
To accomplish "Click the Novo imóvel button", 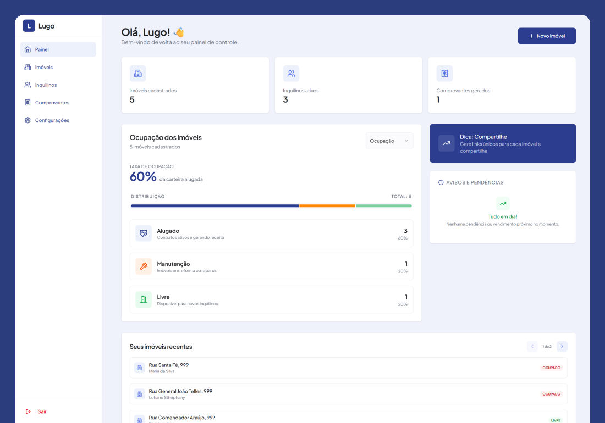I will (x=546, y=36).
